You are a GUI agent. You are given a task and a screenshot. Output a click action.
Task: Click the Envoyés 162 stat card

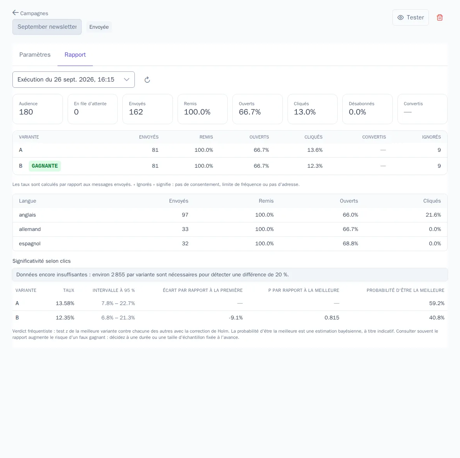click(148, 109)
